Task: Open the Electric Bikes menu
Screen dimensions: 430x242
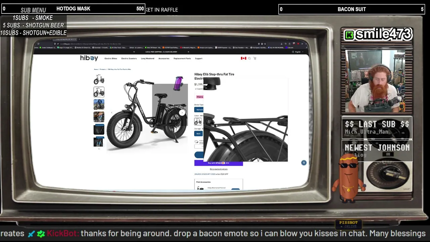Action: (x=111, y=58)
